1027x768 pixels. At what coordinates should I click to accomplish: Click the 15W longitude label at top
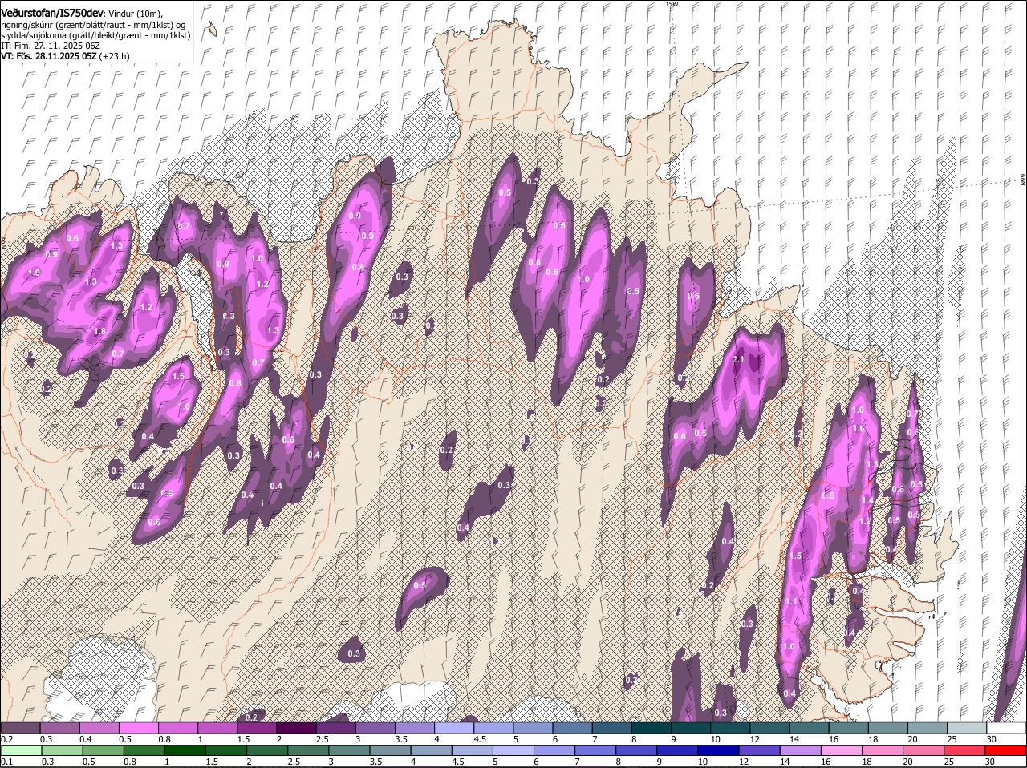[672, 4]
